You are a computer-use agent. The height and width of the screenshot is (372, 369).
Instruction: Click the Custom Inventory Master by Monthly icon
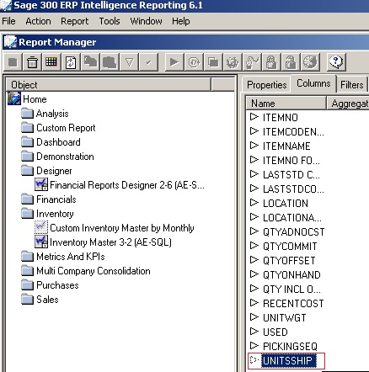(41, 227)
